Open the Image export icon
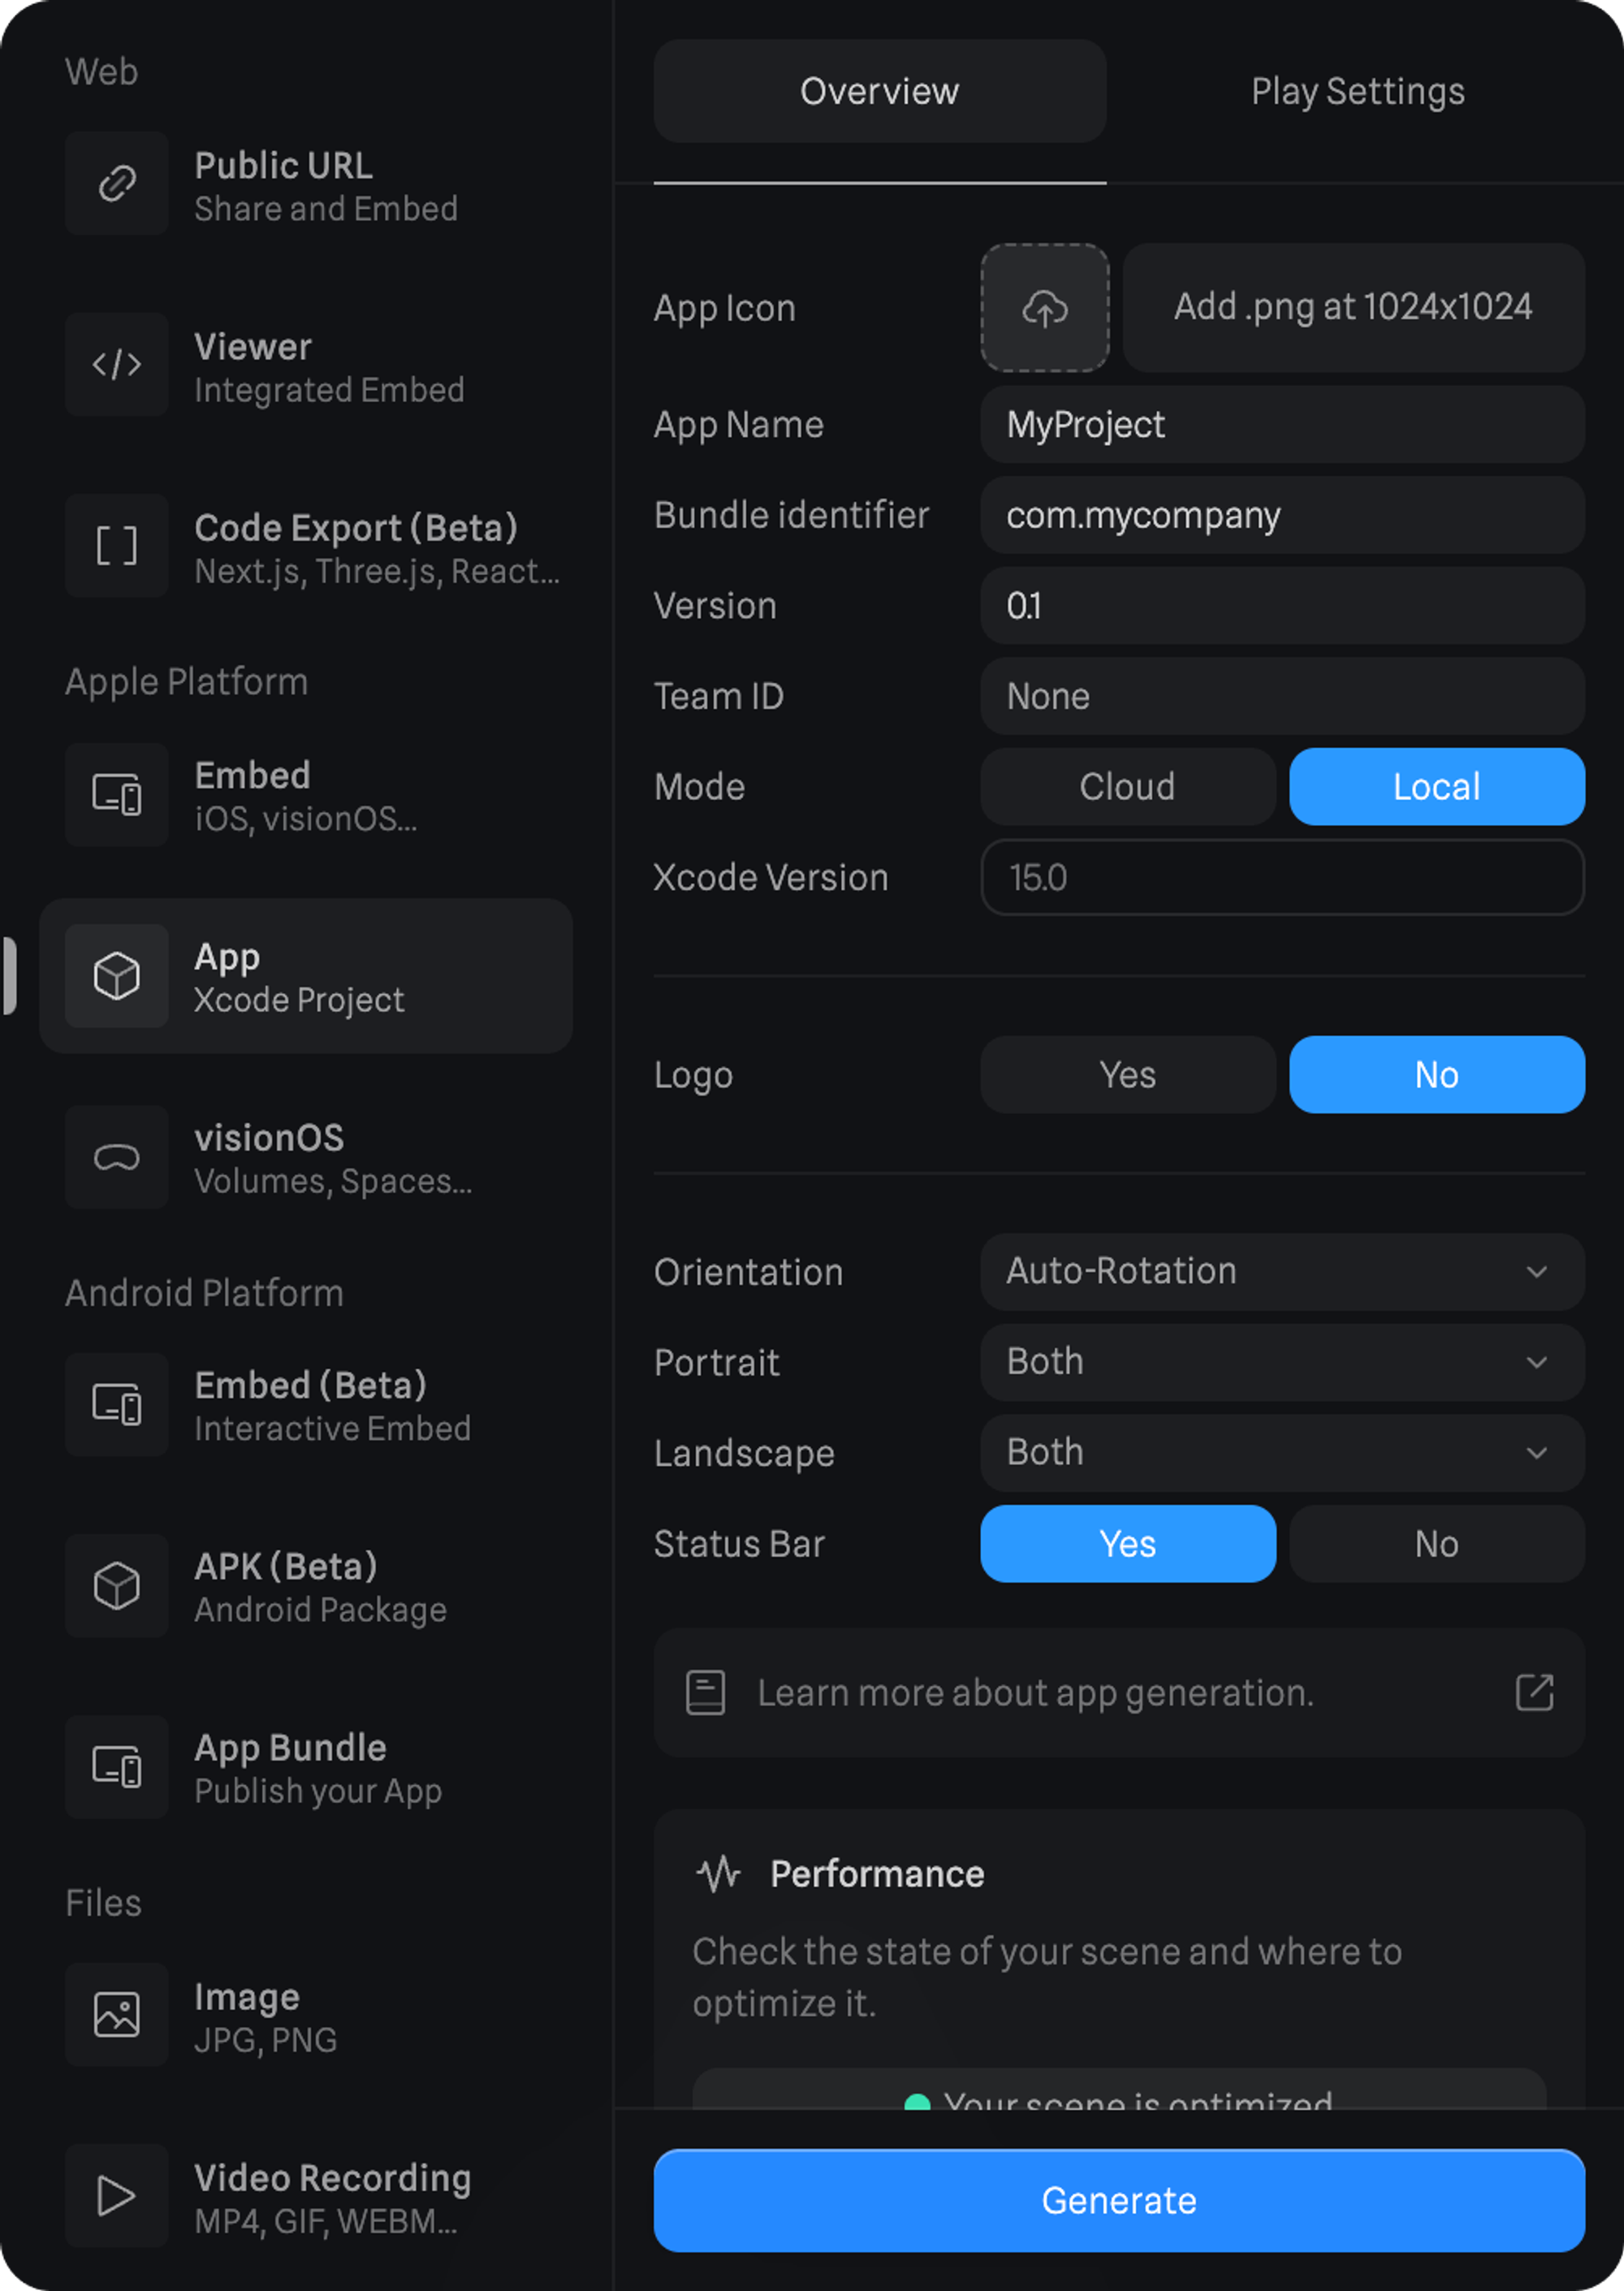This screenshot has width=1624, height=2291. tap(117, 2015)
